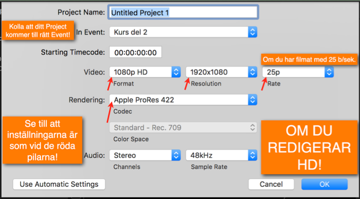Click the Project Name label
This screenshot has width=360, height=199.
click(81, 12)
